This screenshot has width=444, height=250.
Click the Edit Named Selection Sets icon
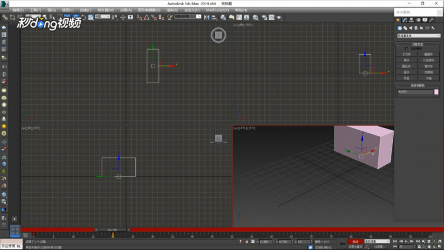pyautogui.click(x=170, y=17)
